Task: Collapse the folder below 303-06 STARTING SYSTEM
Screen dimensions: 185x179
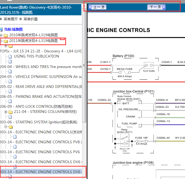Action: pos(6,127)
